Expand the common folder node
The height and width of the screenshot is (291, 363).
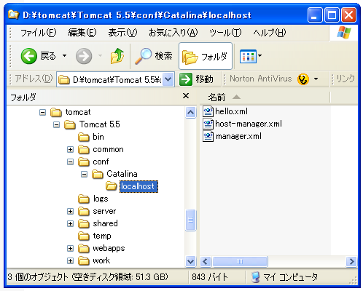(70, 150)
